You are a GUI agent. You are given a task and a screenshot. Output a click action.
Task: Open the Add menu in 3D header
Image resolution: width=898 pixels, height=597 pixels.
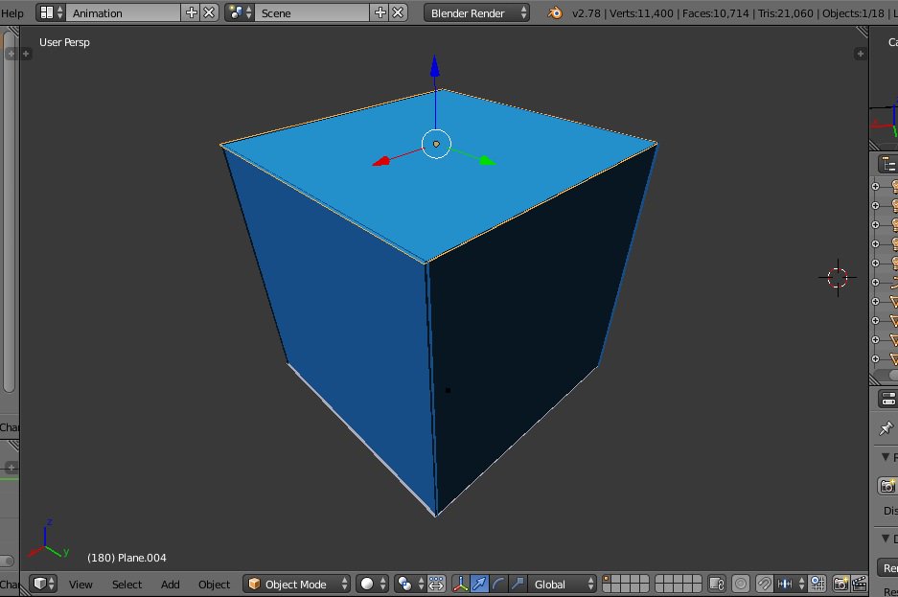click(170, 584)
